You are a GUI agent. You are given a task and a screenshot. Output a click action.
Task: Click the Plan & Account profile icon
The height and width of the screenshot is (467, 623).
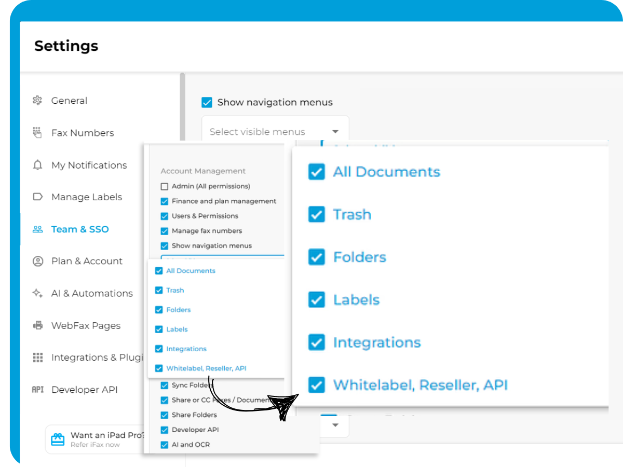tap(37, 262)
